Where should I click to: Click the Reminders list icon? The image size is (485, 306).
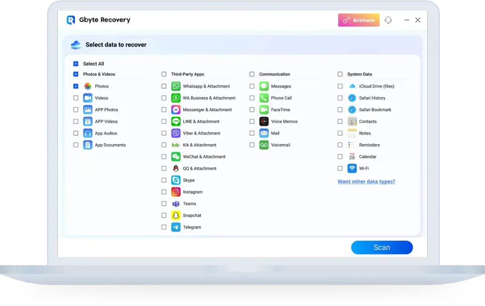[x=352, y=145]
